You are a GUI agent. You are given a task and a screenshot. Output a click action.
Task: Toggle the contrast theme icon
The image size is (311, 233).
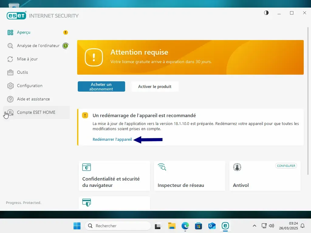click(x=266, y=13)
